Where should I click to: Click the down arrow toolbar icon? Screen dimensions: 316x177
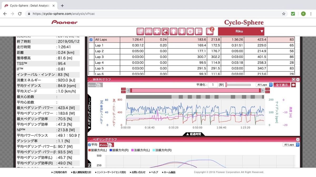tap(182, 31)
